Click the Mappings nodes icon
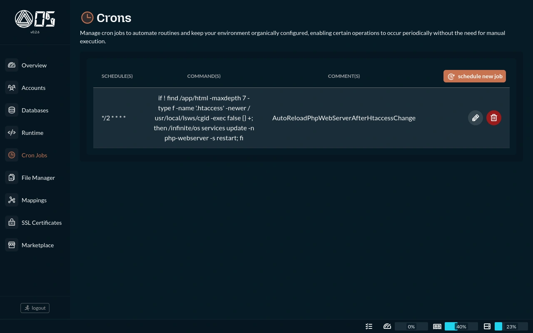 [x=12, y=200]
